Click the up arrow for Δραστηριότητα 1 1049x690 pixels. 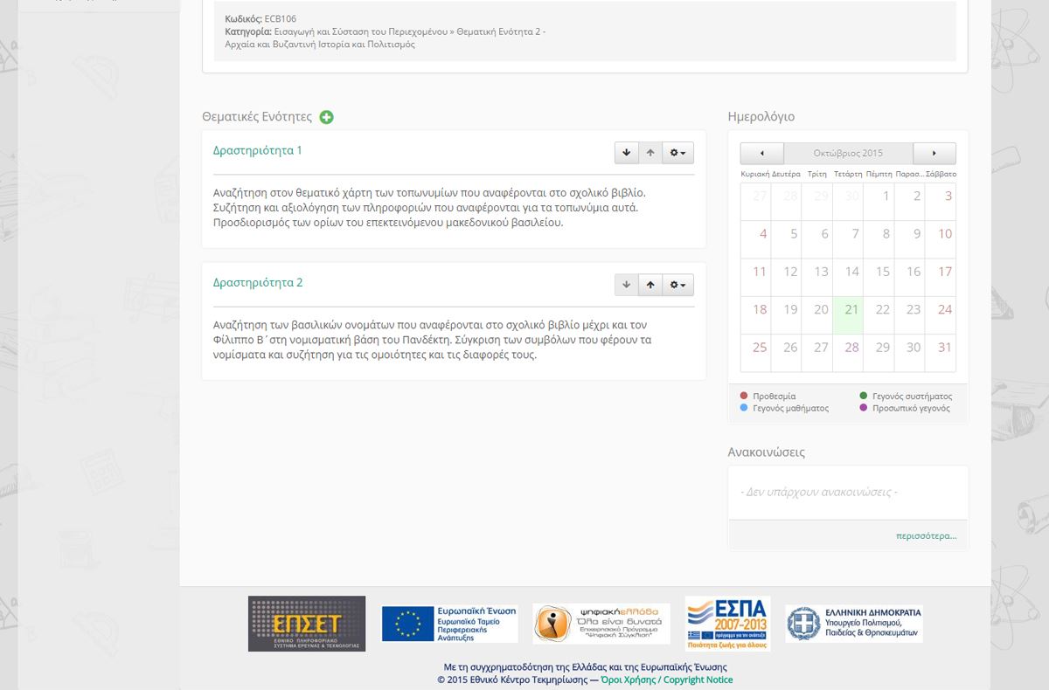pyautogui.click(x=650, y=153)
